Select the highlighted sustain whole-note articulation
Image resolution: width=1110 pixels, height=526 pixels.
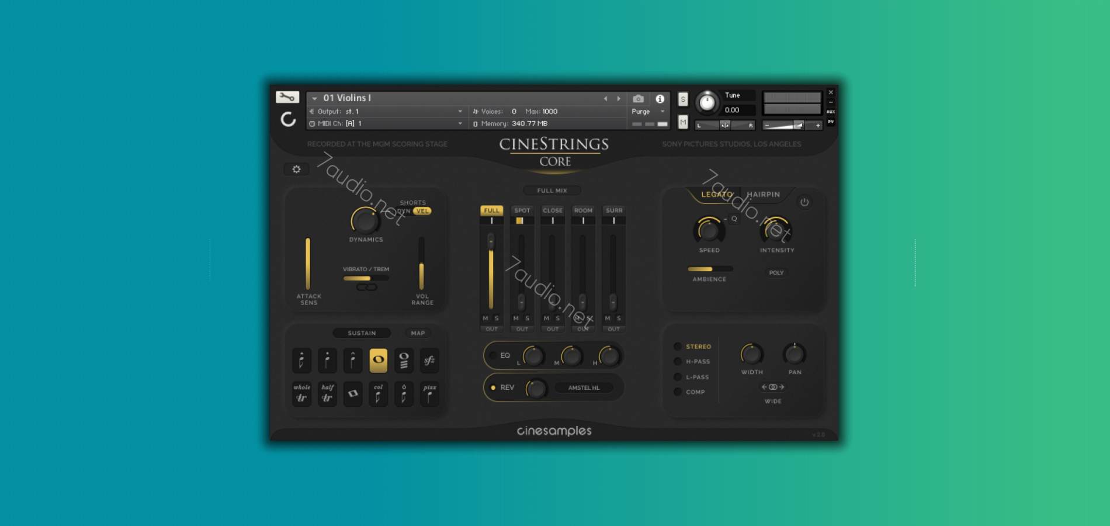tap(379, 360)
